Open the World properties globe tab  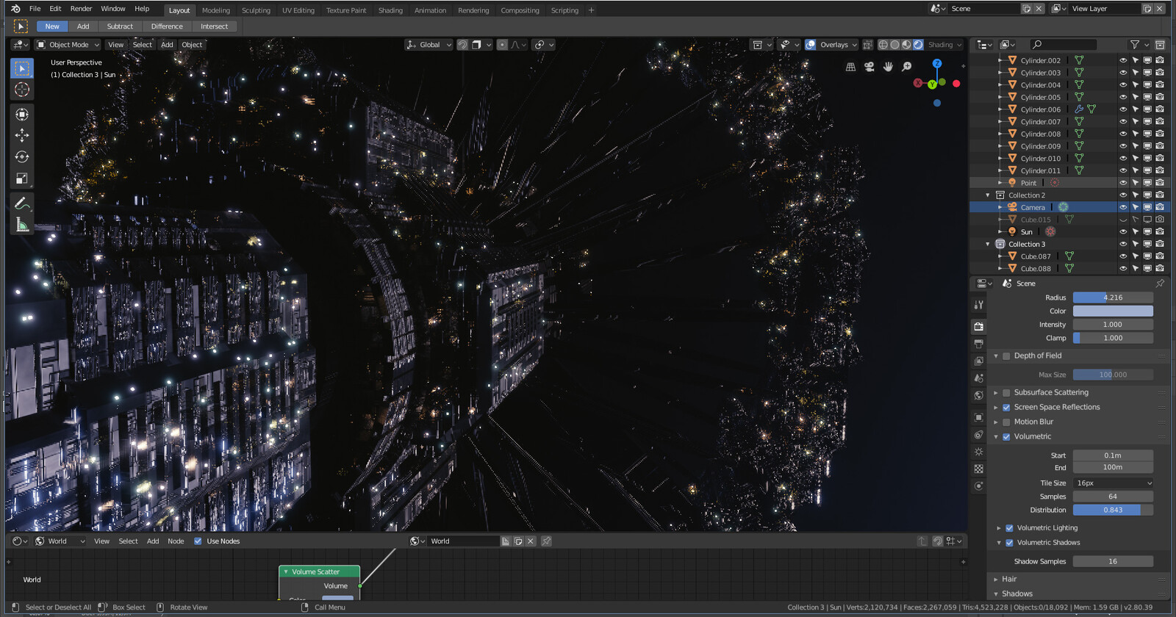pyautogui.click(x=978, y=395)
